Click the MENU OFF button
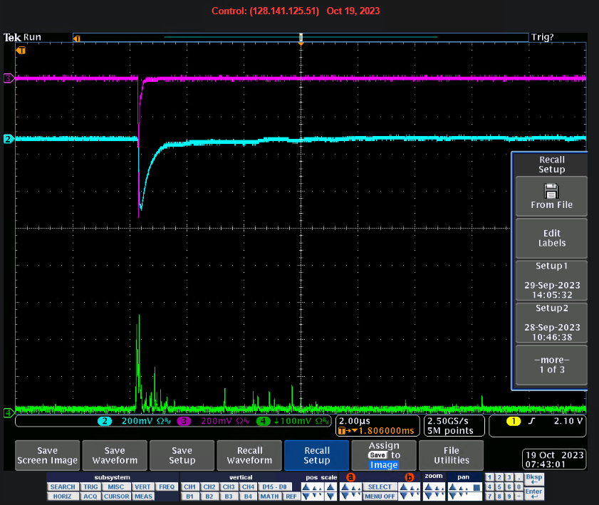This screenshot has height=505, width=599. pos(380,496)
